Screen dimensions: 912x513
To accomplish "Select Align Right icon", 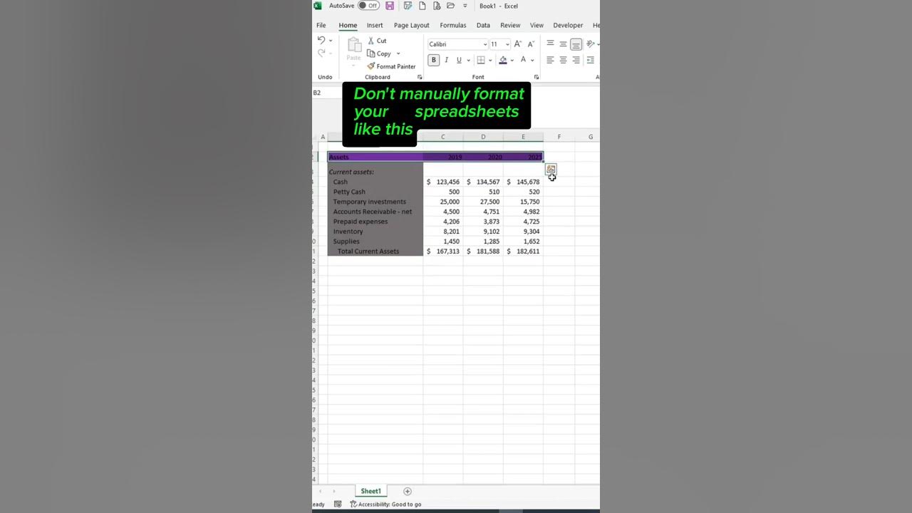I will point(576,60).
